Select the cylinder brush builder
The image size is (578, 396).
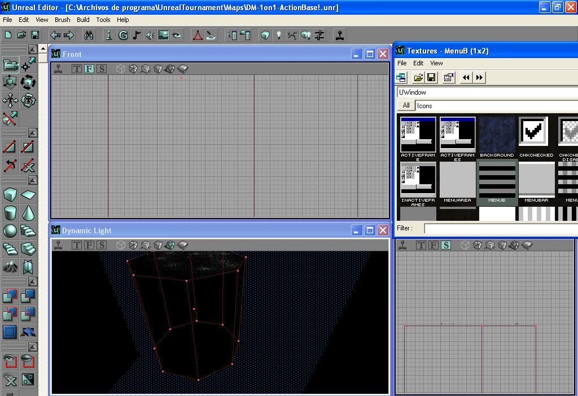(11, 213)
